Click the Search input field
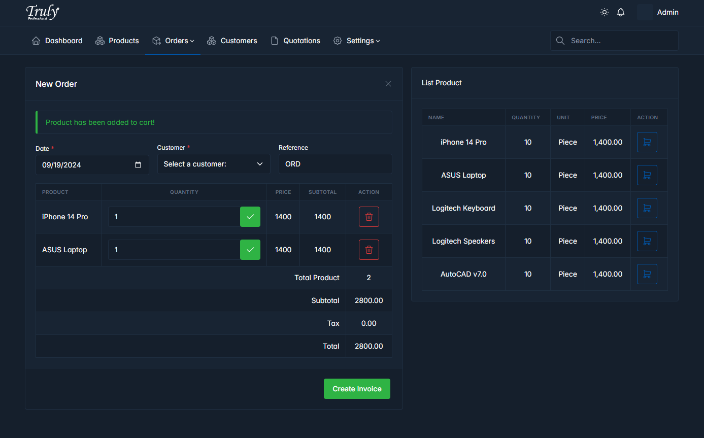704x438 pixels. (620, 41)
